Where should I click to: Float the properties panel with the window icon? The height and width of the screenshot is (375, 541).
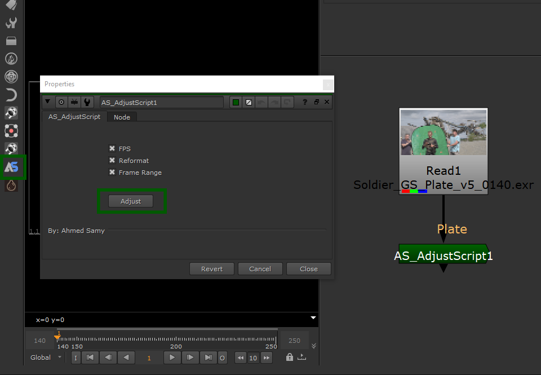(316, 102)
